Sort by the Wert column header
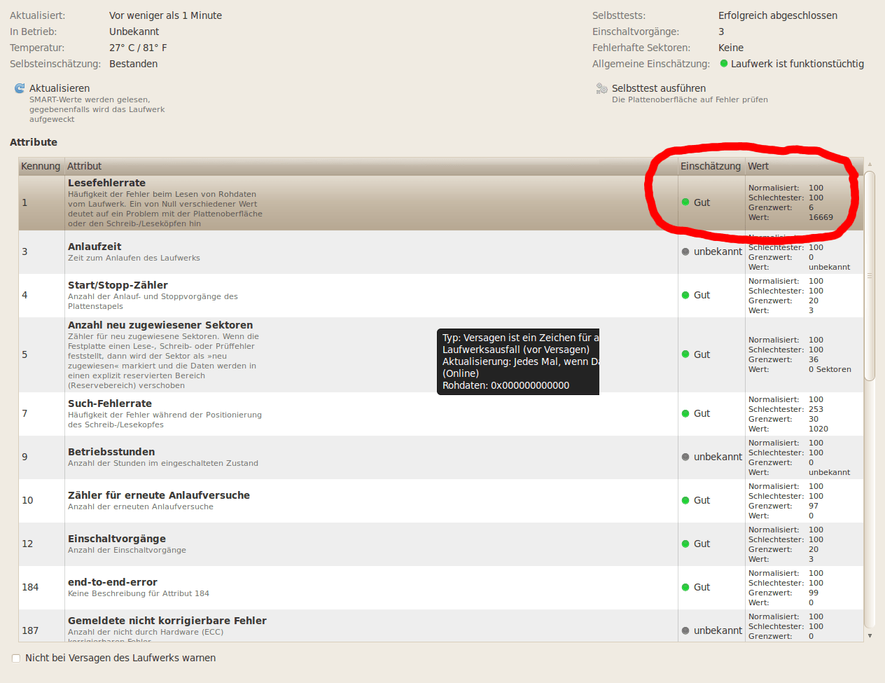885x683 pixels. pos(804,166)
